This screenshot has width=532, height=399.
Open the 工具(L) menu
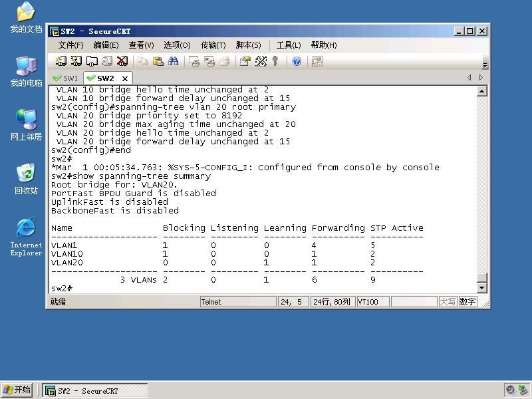click(289, 45)
